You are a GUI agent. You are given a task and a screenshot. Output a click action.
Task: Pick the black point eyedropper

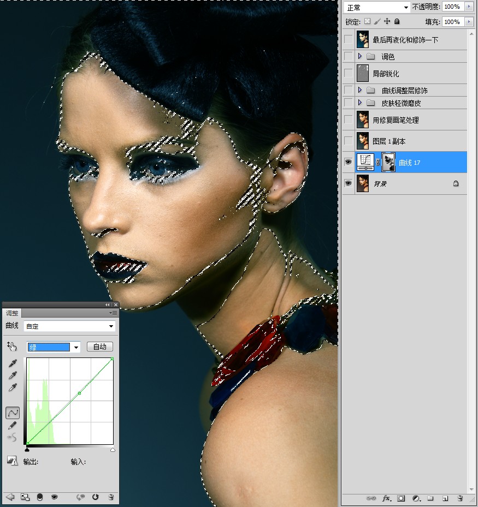click(13, 363)
